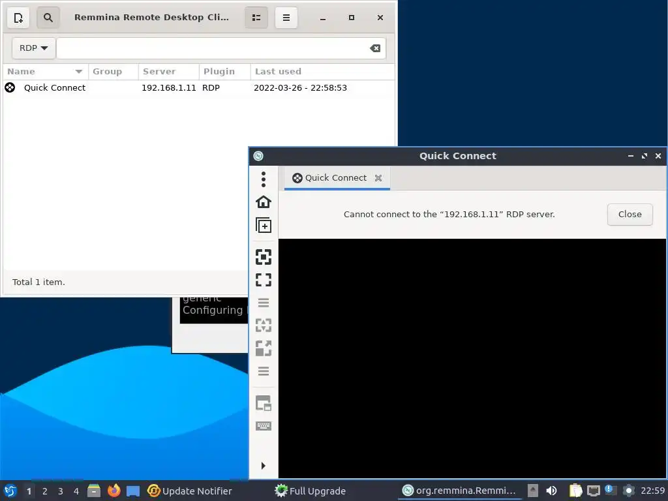Select the Quick Connect row in the list

199,88
